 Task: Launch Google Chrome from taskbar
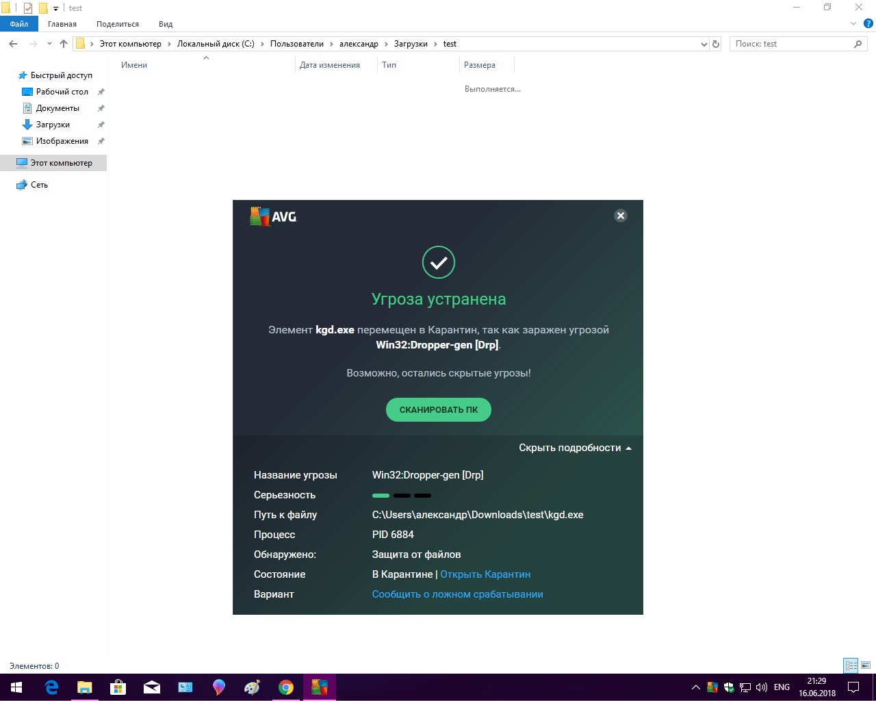click(x=286, y=687)
